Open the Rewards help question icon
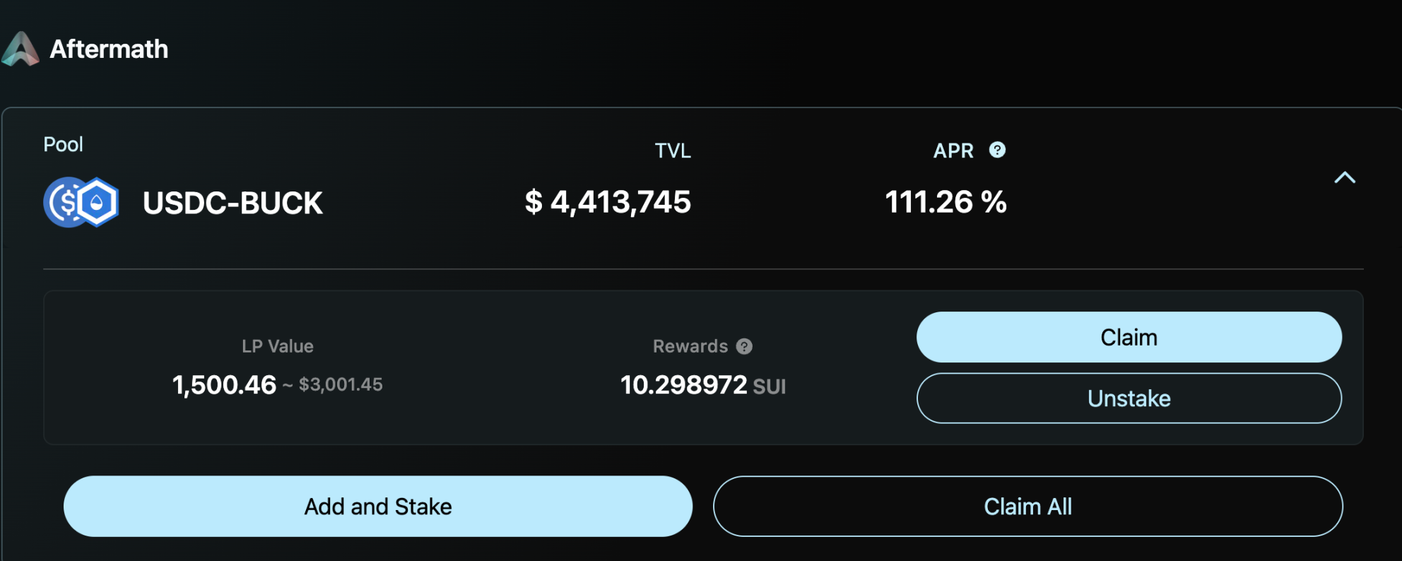 click(744, 346)
